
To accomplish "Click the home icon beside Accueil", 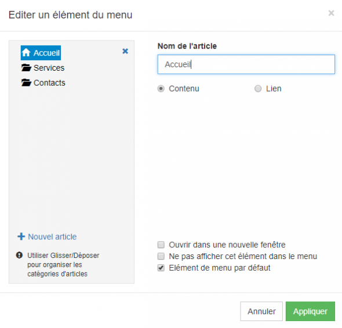I will (26, 53).
